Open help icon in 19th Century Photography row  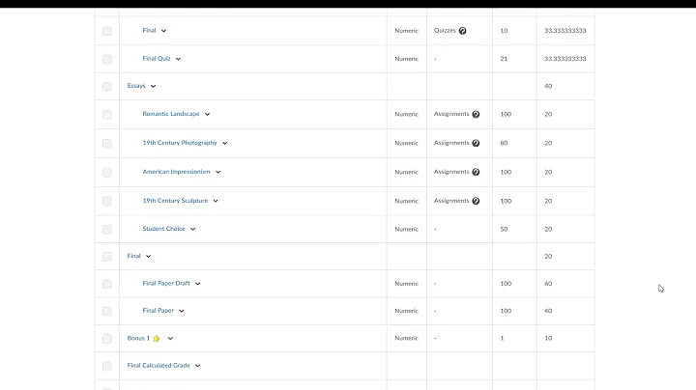tap(476, 143)
